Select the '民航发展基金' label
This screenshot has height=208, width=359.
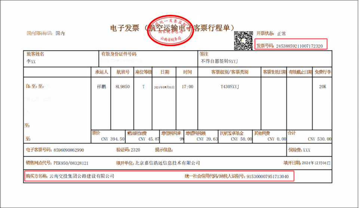point(231,133)
